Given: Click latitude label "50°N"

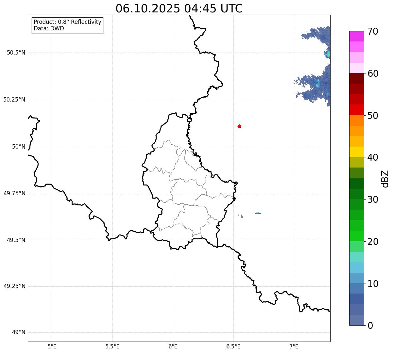Looking at the screenshot, I should (19, 147).
